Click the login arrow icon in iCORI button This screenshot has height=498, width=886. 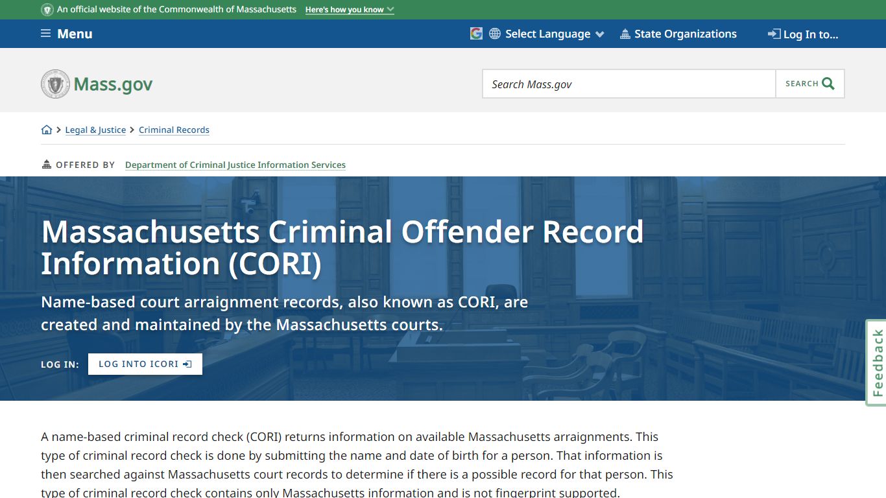pos(187,364)
